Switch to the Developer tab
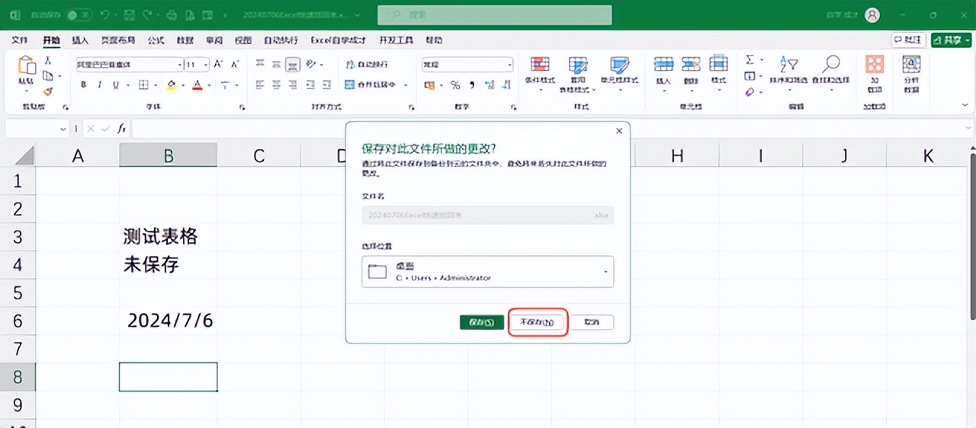Screen dimensions: 976x428 click(x=395, y=40)
